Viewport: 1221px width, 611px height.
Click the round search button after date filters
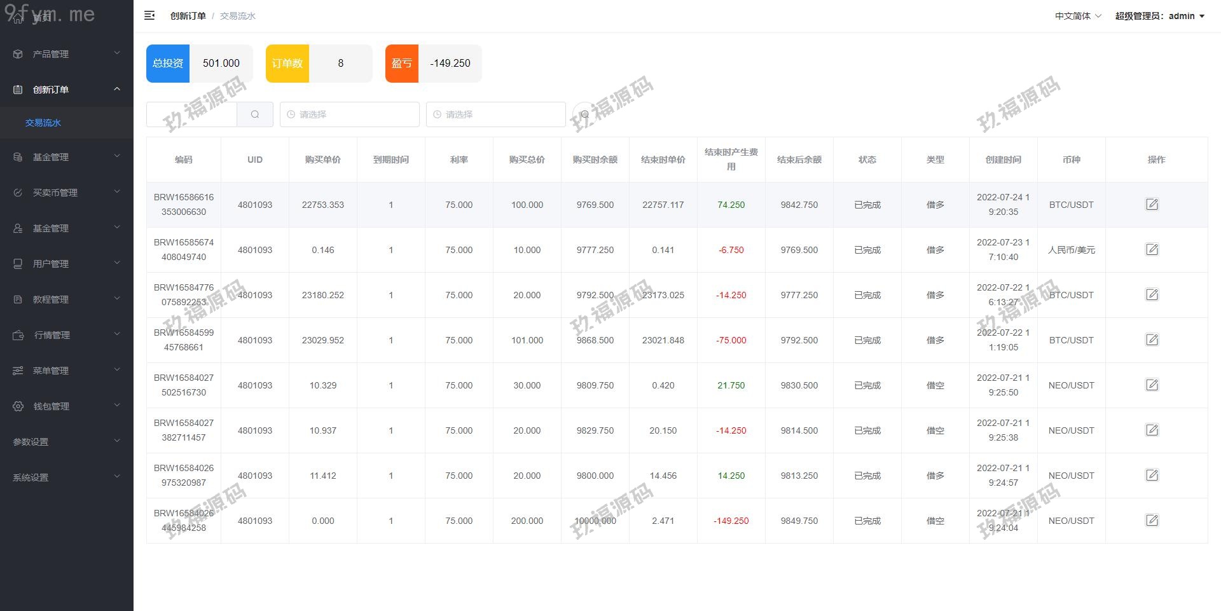click(x=584, y=114)
